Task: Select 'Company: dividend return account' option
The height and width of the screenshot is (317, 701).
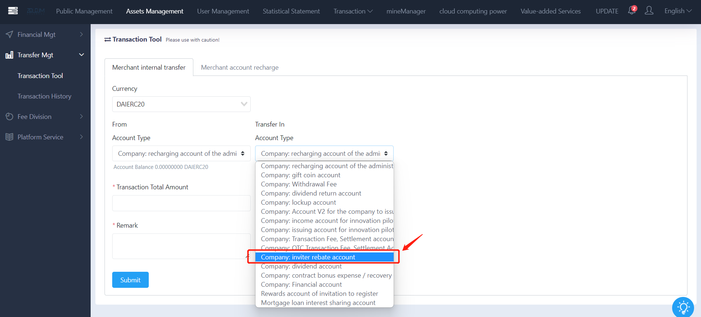Action: (x=325, y=193)
